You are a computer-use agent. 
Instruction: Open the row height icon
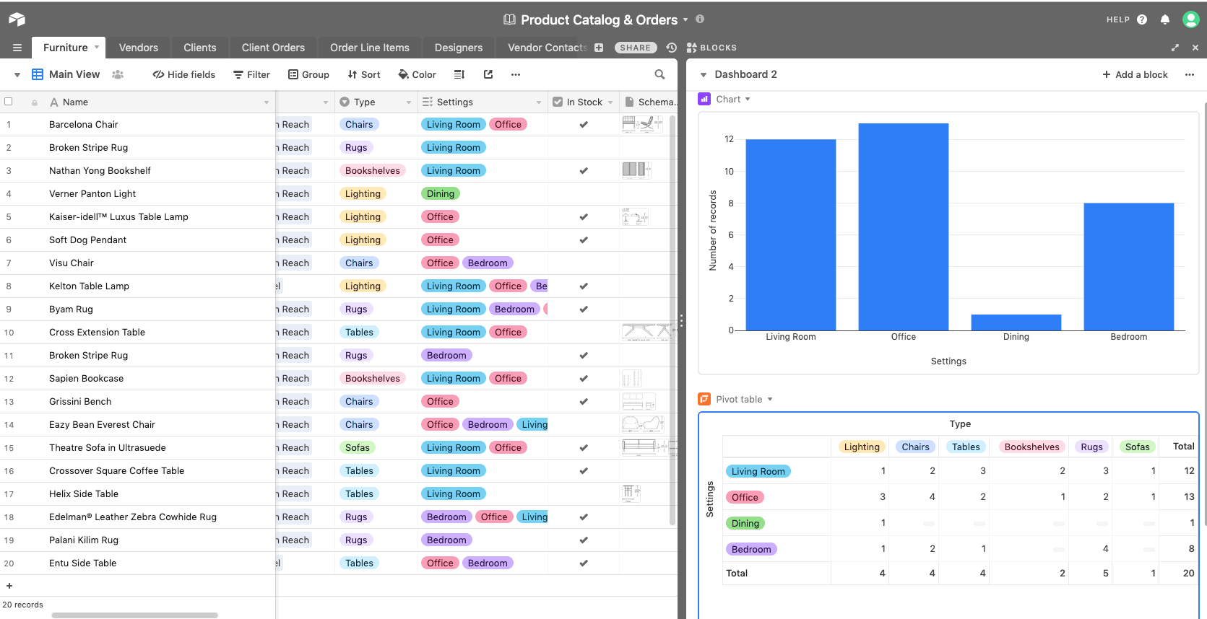point(459,74)
